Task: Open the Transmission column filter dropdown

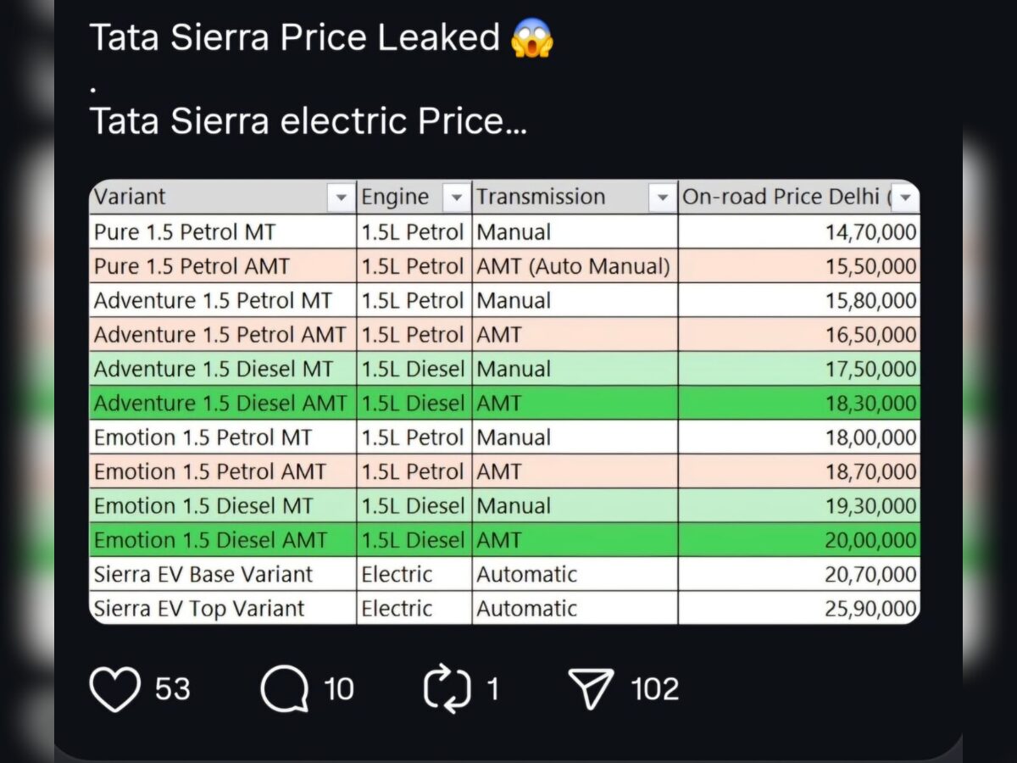Action: [x=664, y=197]
